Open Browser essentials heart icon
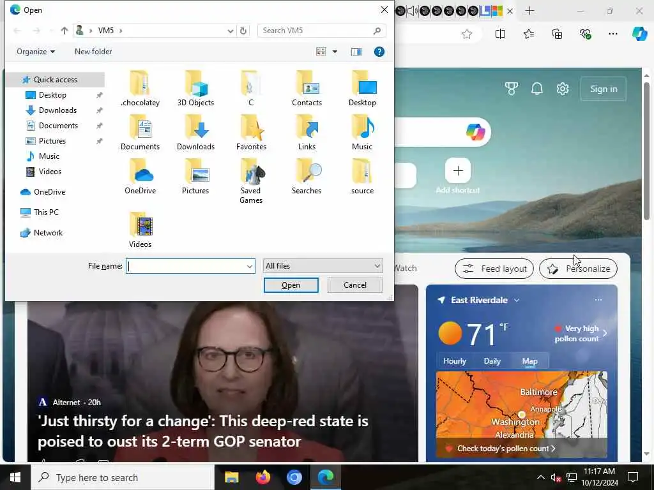 tap(585, 34)
